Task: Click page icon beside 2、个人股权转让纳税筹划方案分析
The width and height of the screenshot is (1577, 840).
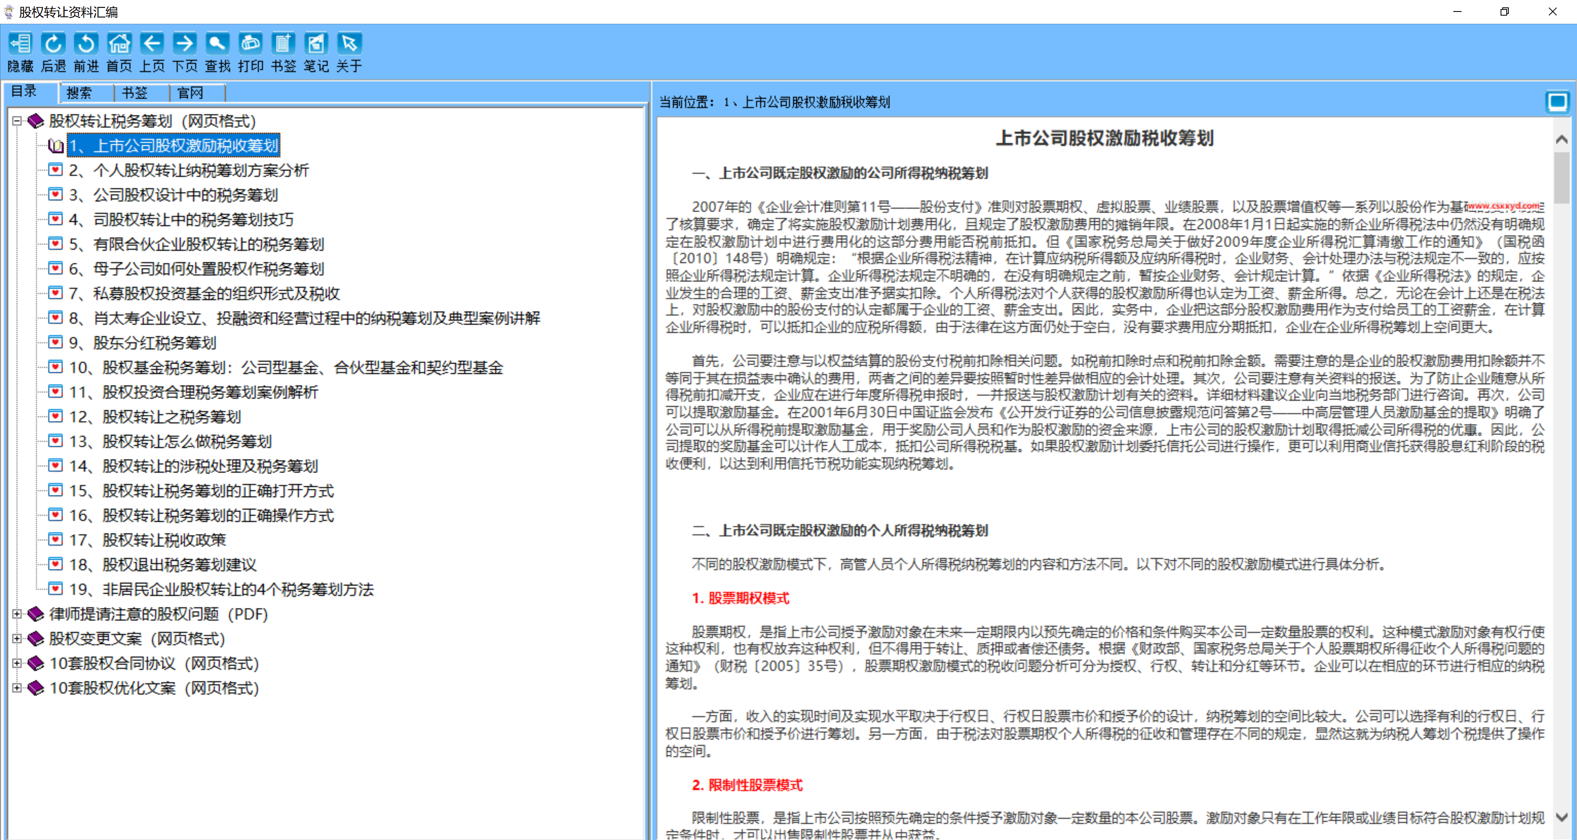Action: 56,170
